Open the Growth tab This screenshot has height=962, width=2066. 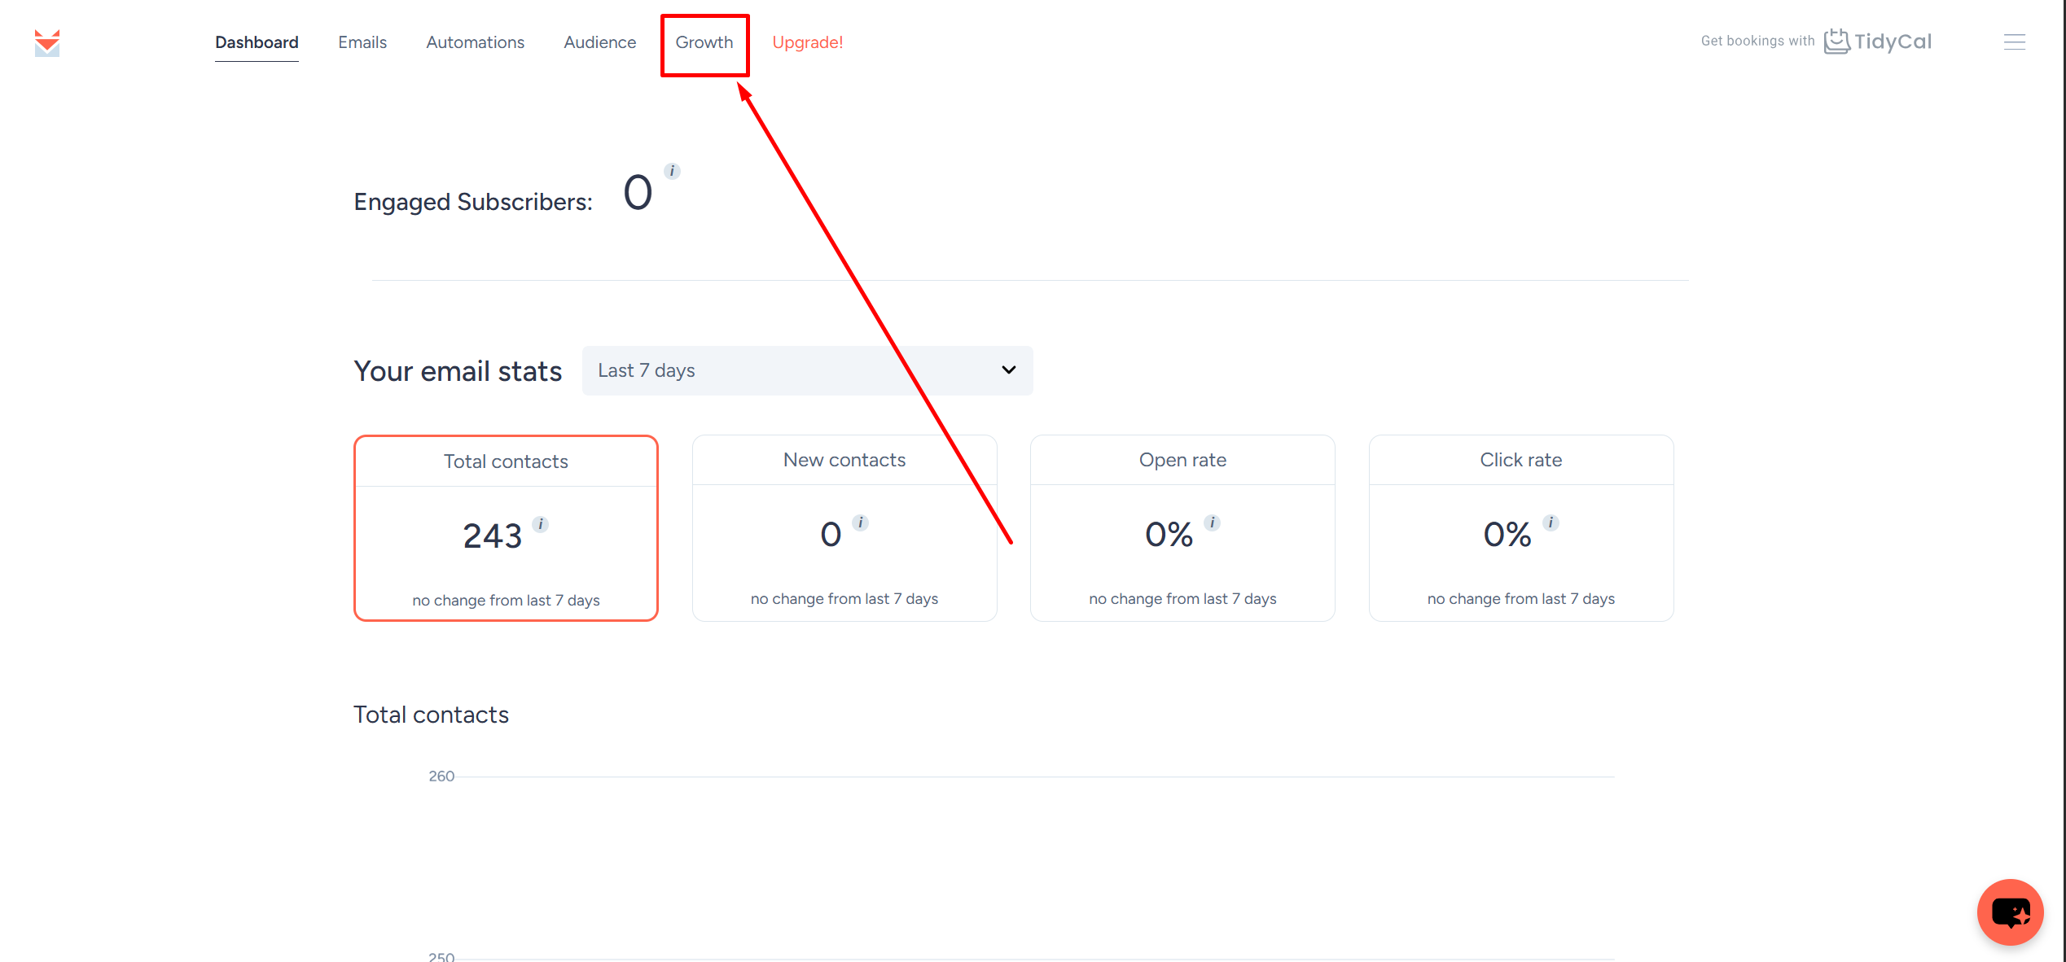coord(704,42)
